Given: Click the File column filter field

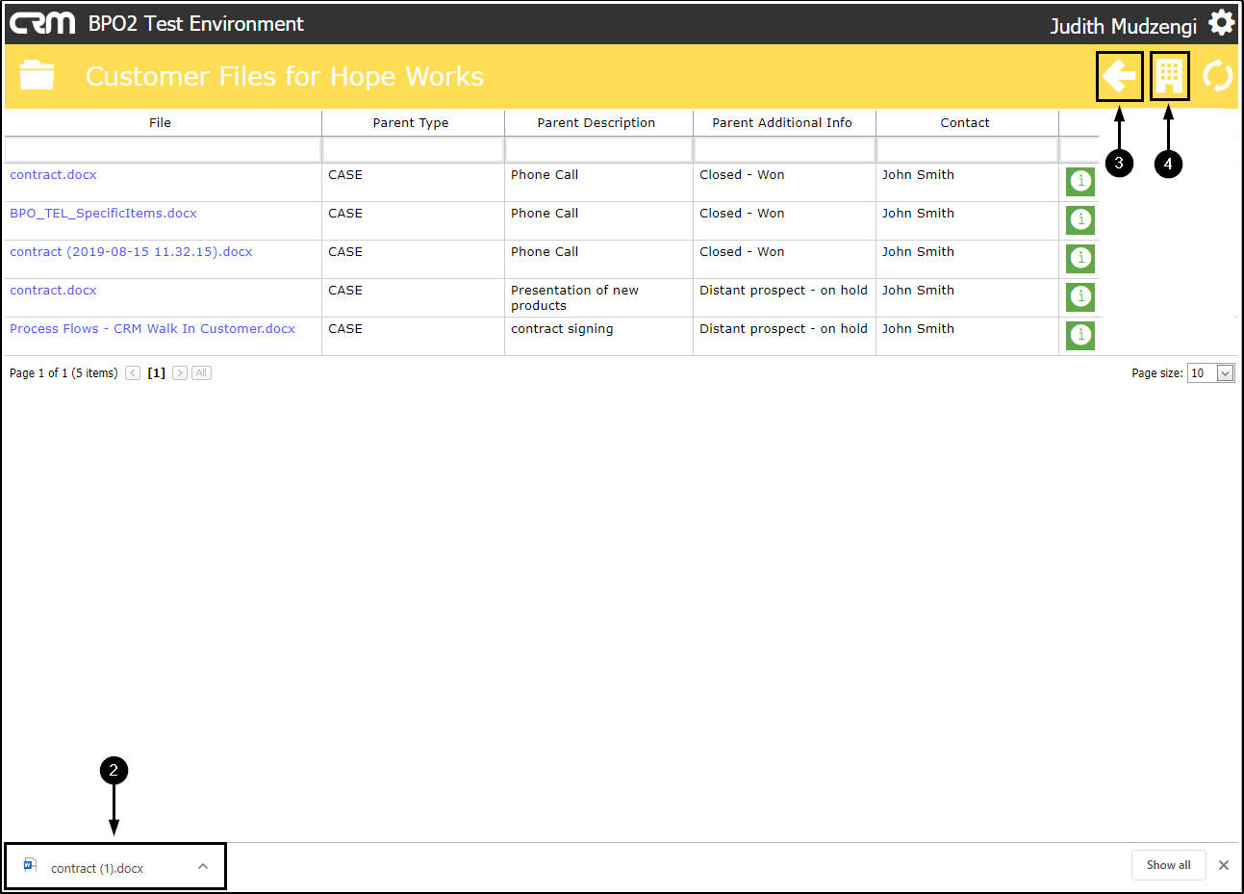Looking at the screenshot, I should [x=162, y=150].
